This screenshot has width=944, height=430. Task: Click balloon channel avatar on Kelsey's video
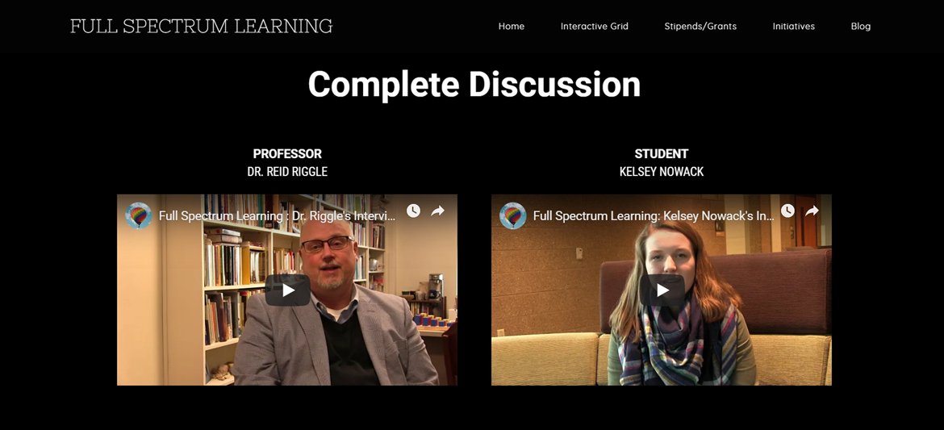513,215
